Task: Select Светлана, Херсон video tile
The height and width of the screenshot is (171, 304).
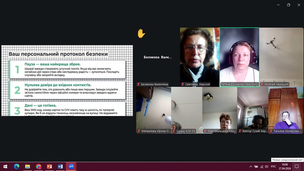Action: tap(199, 56)
